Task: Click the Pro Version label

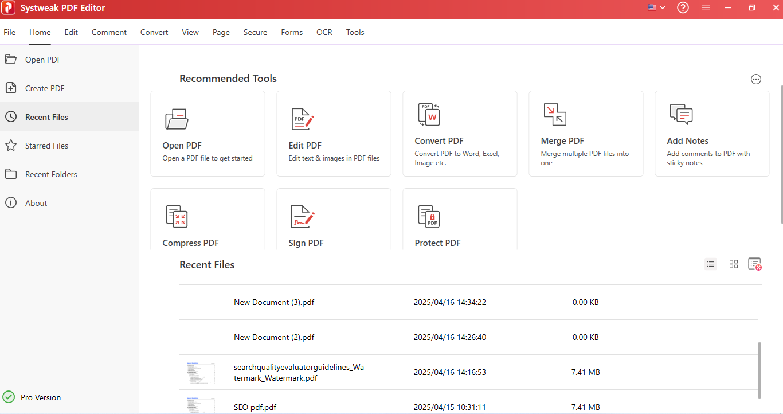Action: [41, 397]
